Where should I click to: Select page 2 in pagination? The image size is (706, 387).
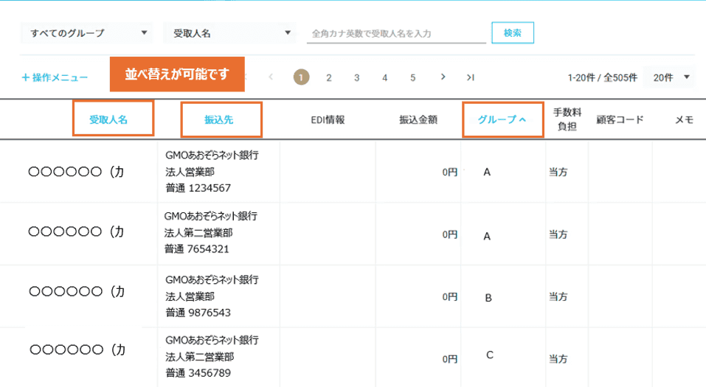tap(328, 77)
